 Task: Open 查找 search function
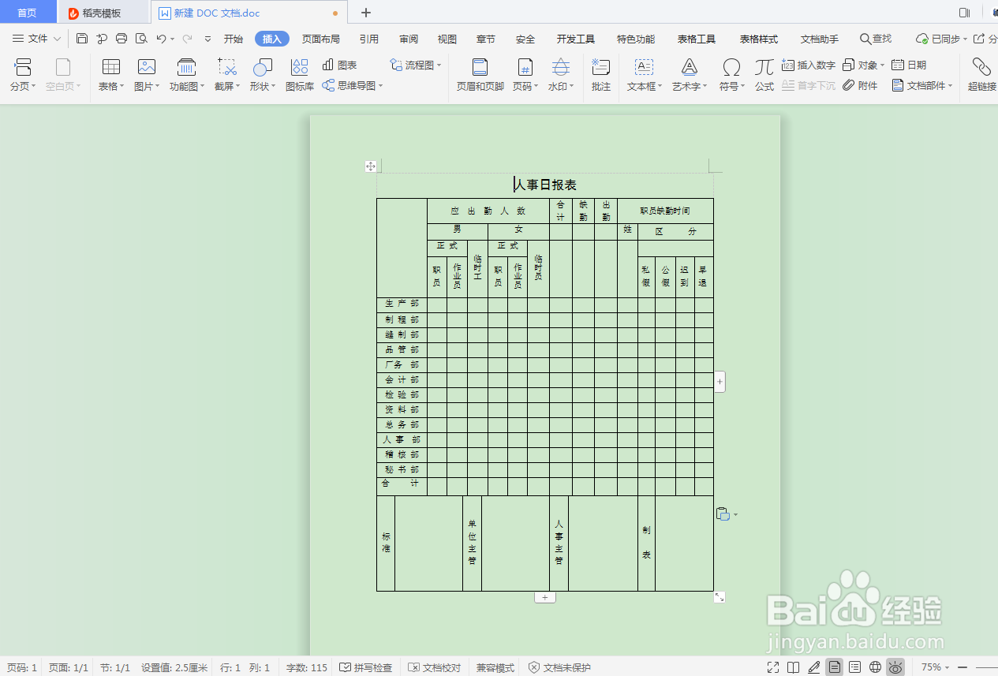(875, 38)
